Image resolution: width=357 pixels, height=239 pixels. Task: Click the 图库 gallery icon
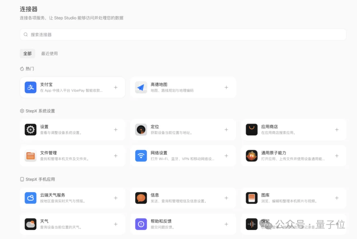[x=252, y=198]
